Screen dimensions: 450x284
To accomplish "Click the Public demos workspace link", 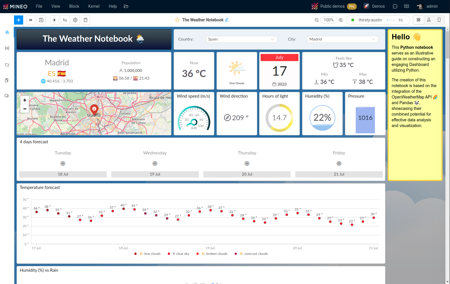I will point(332,6).
